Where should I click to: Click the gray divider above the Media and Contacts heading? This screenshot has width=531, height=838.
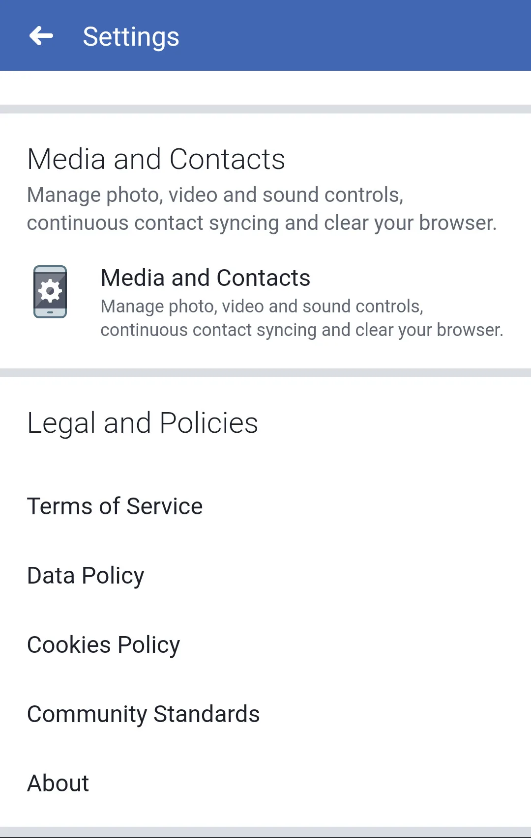[265, 109]
